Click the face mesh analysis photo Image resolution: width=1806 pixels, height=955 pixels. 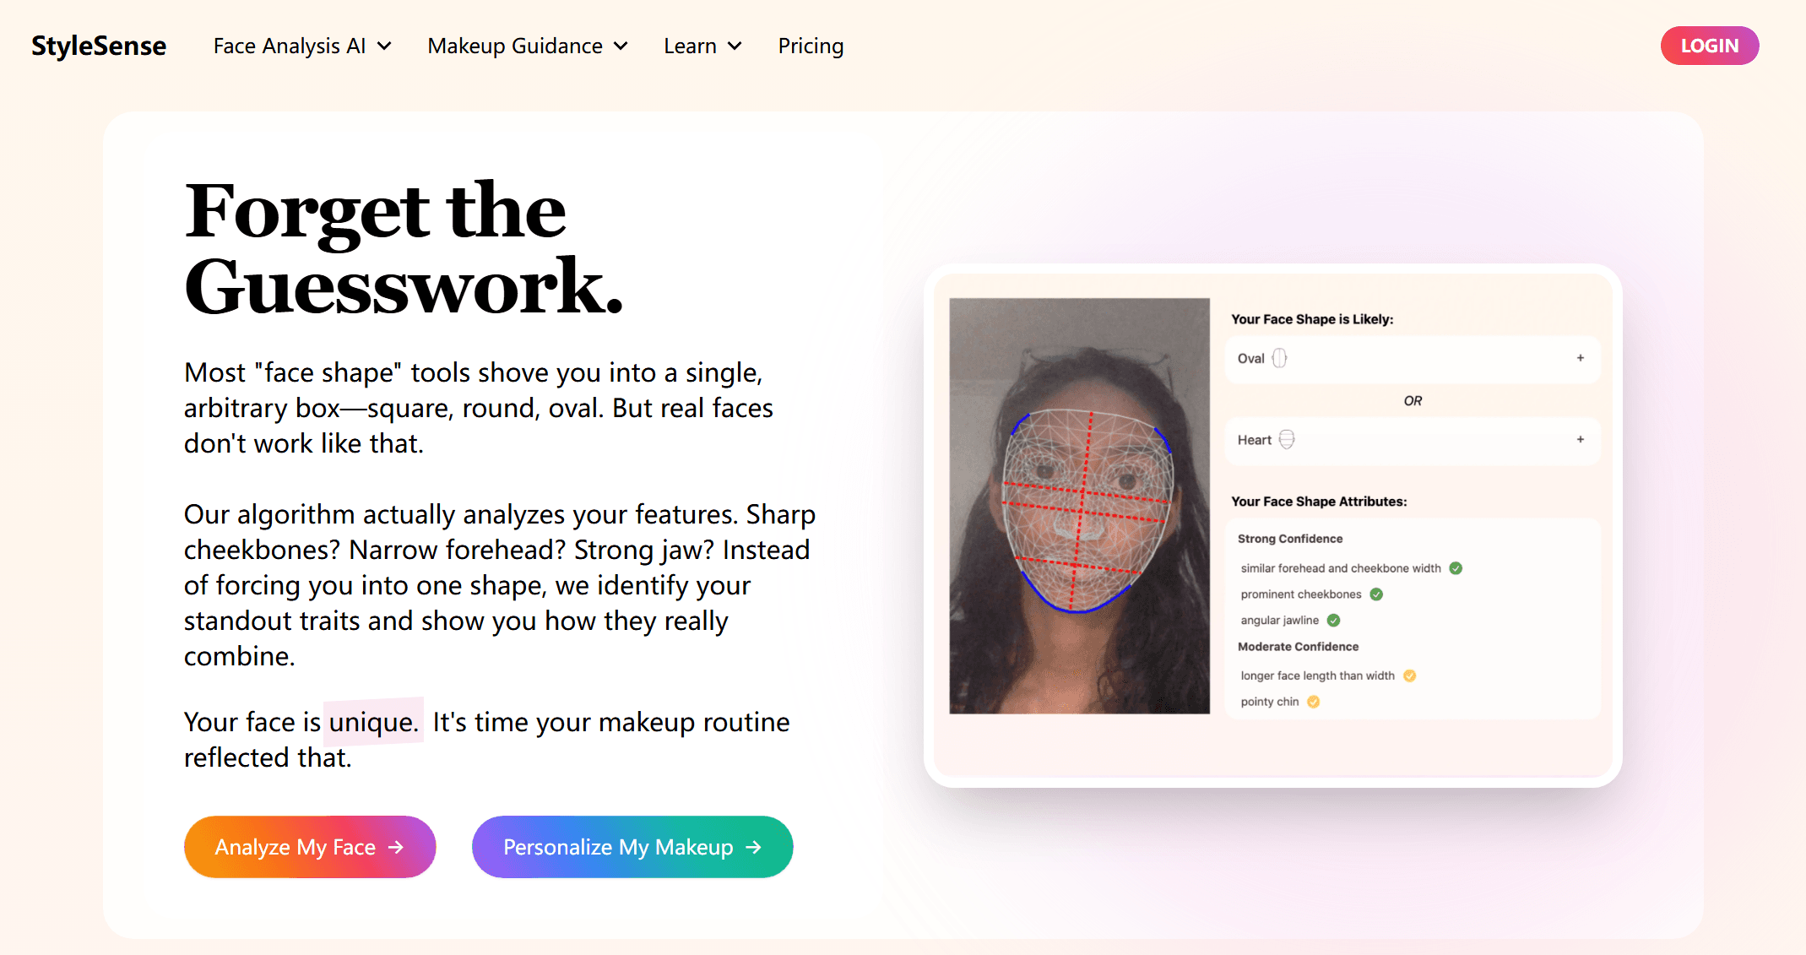pyautogui.click(x=1079, y=505)
